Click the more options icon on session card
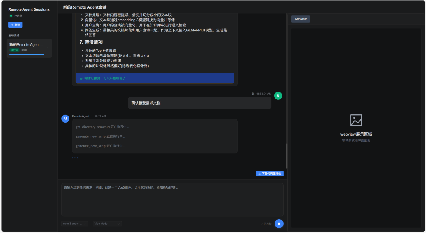426x233 pixels. (x=47, y=48)
